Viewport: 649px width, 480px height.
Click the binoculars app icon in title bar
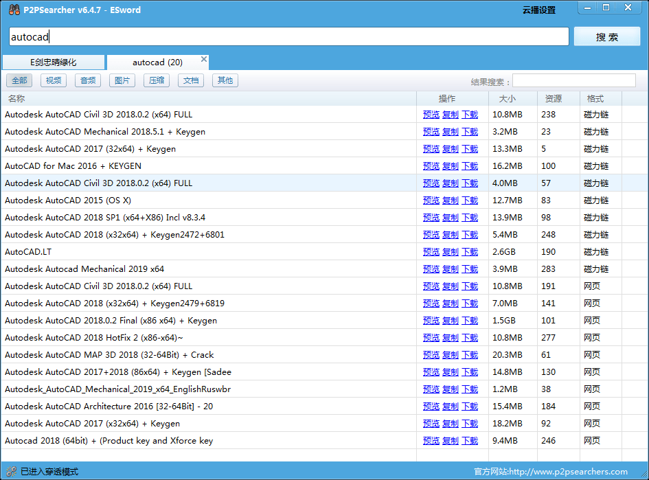[14, 10]
